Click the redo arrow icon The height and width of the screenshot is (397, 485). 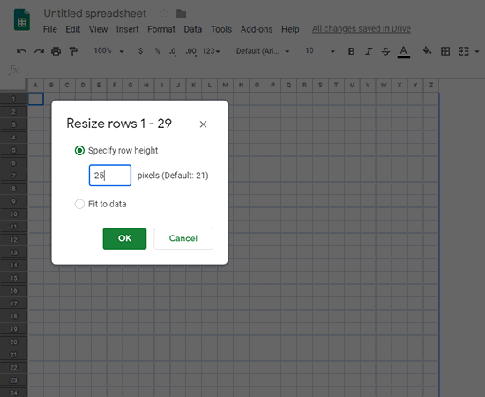pos(39,51)
